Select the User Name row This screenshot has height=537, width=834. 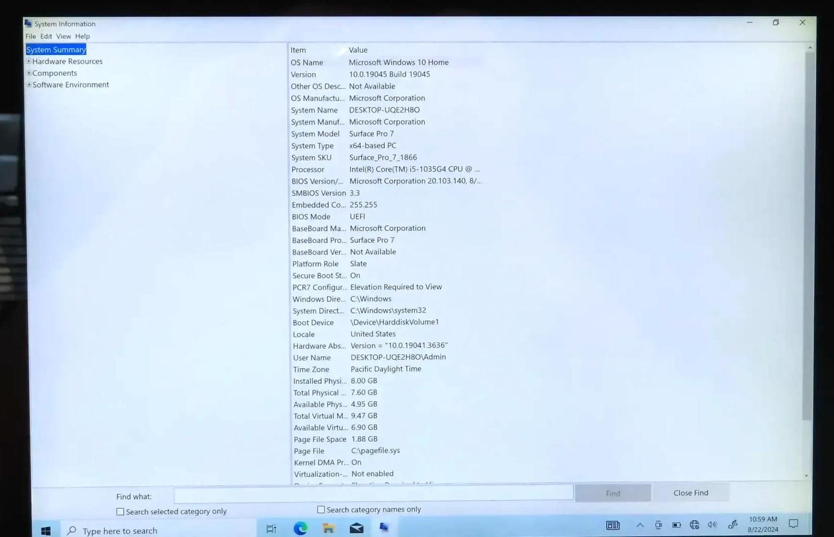click(x=370, y=357)
